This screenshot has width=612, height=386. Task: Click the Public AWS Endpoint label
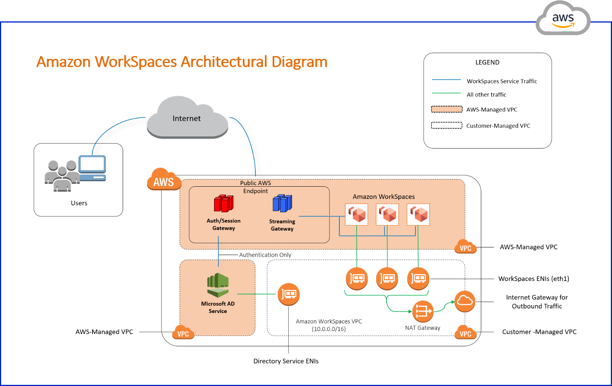(x=255, y=187)
